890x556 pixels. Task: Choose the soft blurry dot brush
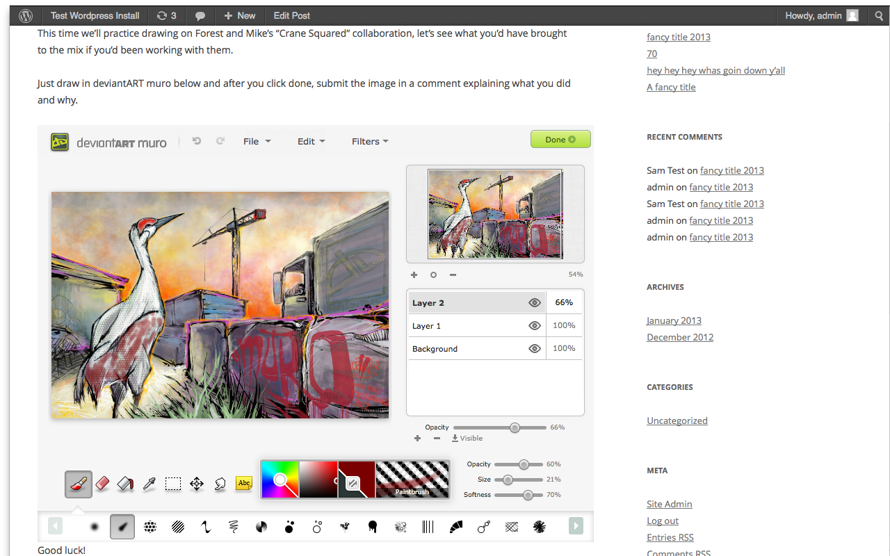pos(94,527)
